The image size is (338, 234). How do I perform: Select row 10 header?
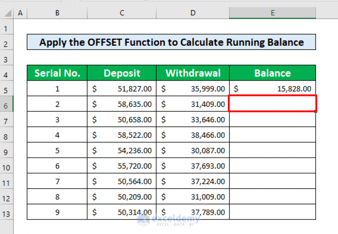tap(7, 166)
